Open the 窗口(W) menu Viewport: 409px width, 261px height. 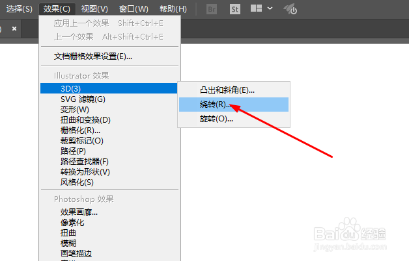click(134, 9)
